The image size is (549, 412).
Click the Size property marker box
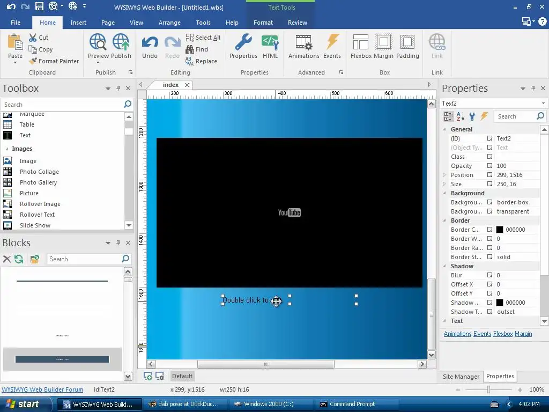[489, 184]
